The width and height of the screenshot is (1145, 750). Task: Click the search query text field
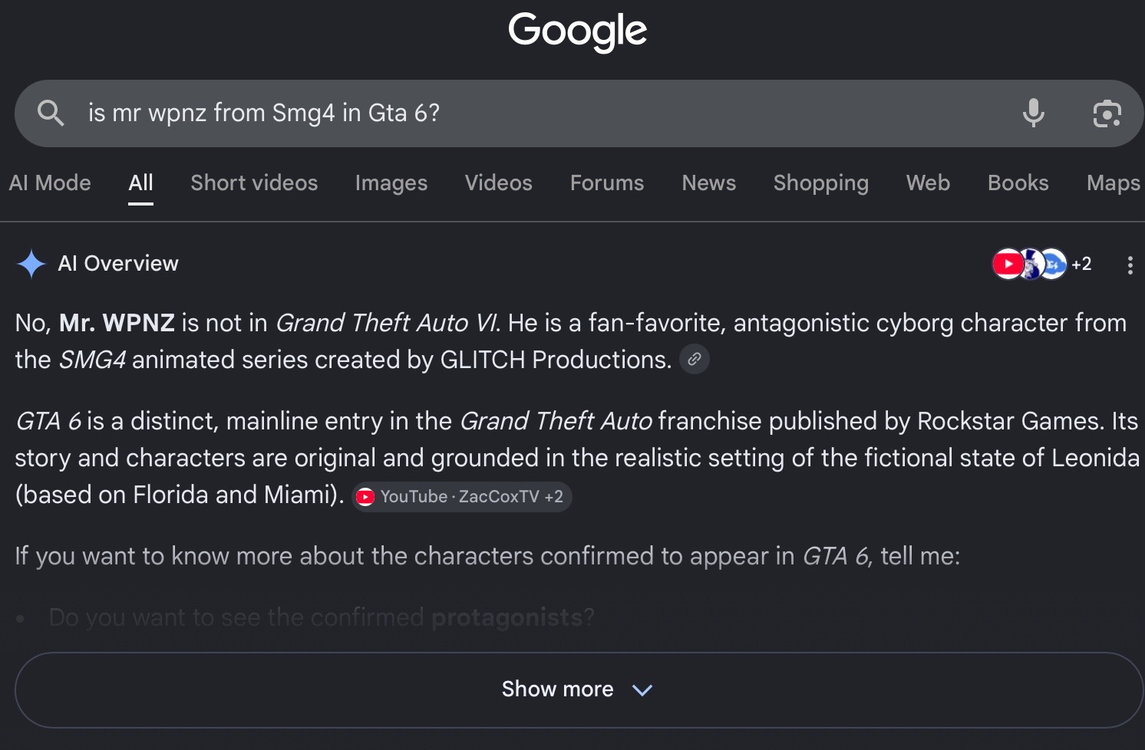coord(537,113)
